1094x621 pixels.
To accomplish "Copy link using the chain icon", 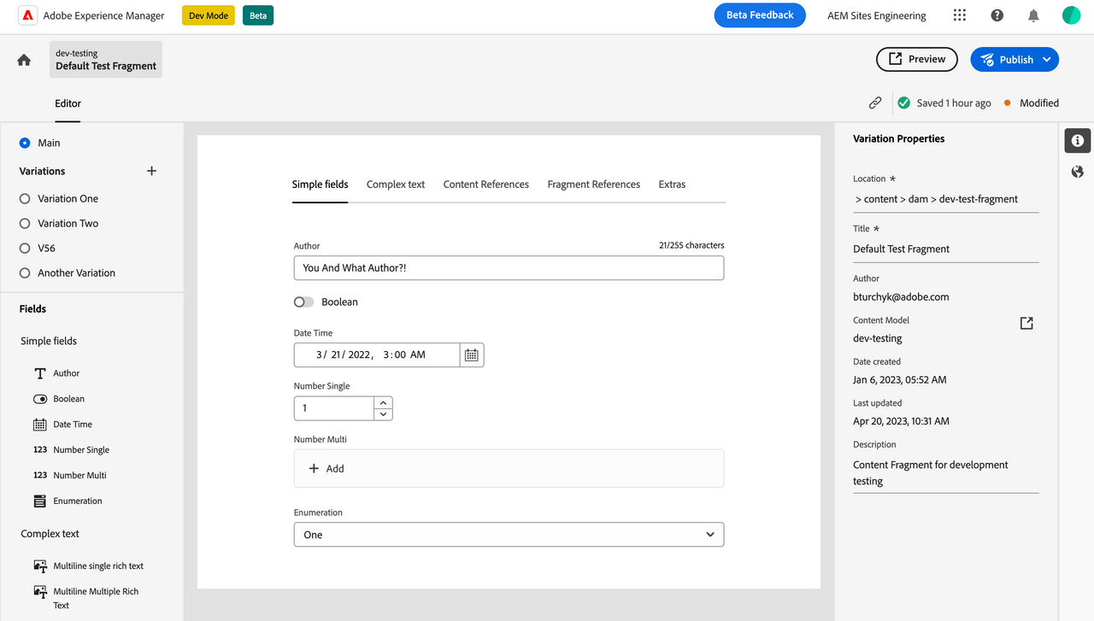I will tap(875, 103).
